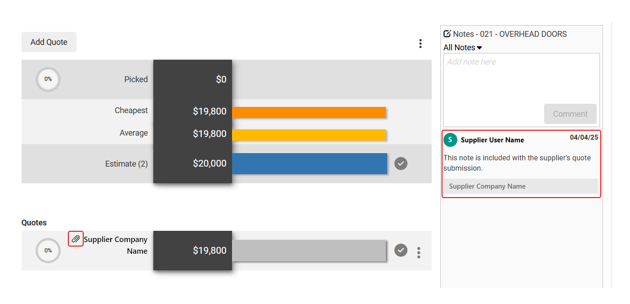Expand the All Notes dropdown

click(x=462, y=48)
